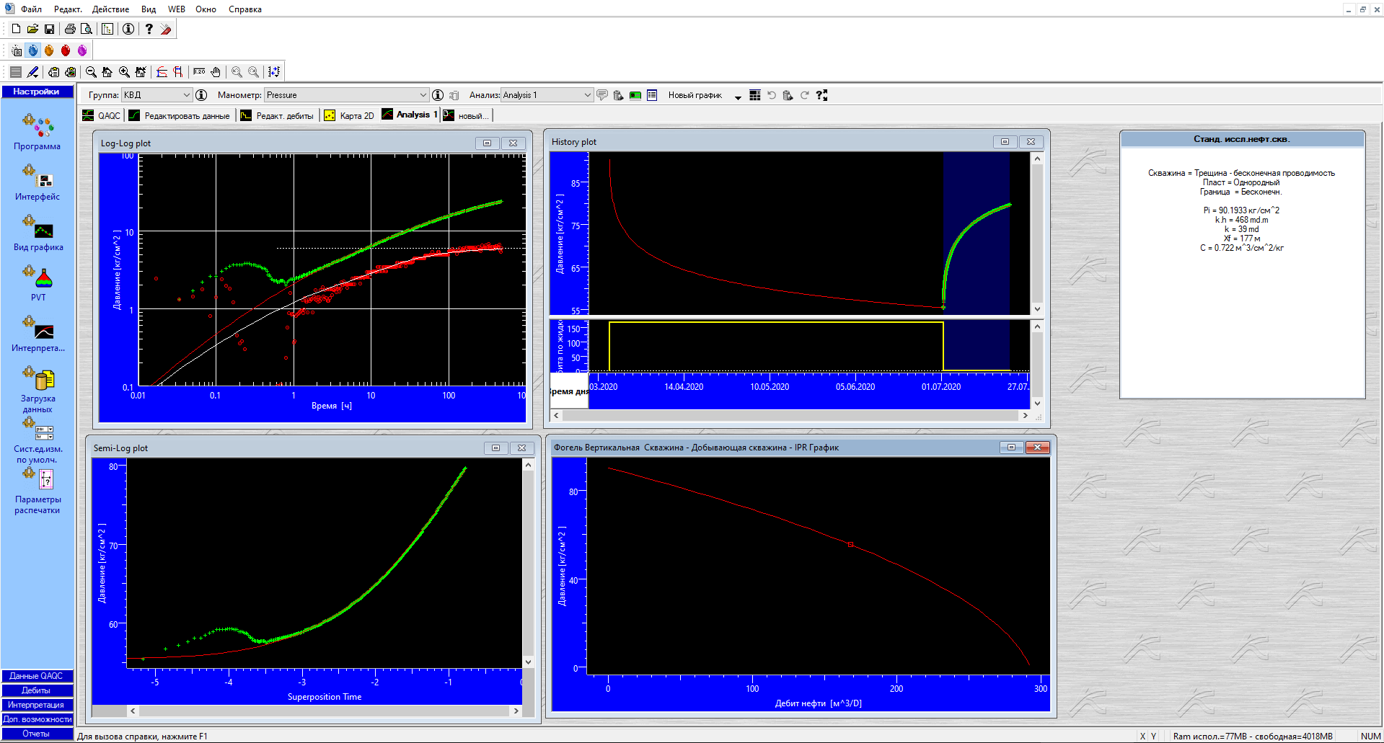
Task: Create a new file with the blank page icon
Action: pyautogui.click(x=16, y=29)
